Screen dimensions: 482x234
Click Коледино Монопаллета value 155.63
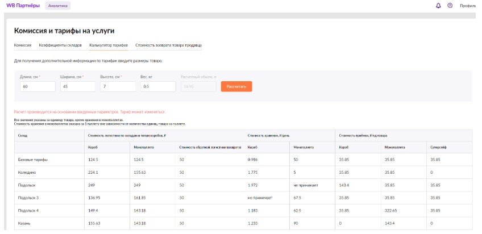140,173
